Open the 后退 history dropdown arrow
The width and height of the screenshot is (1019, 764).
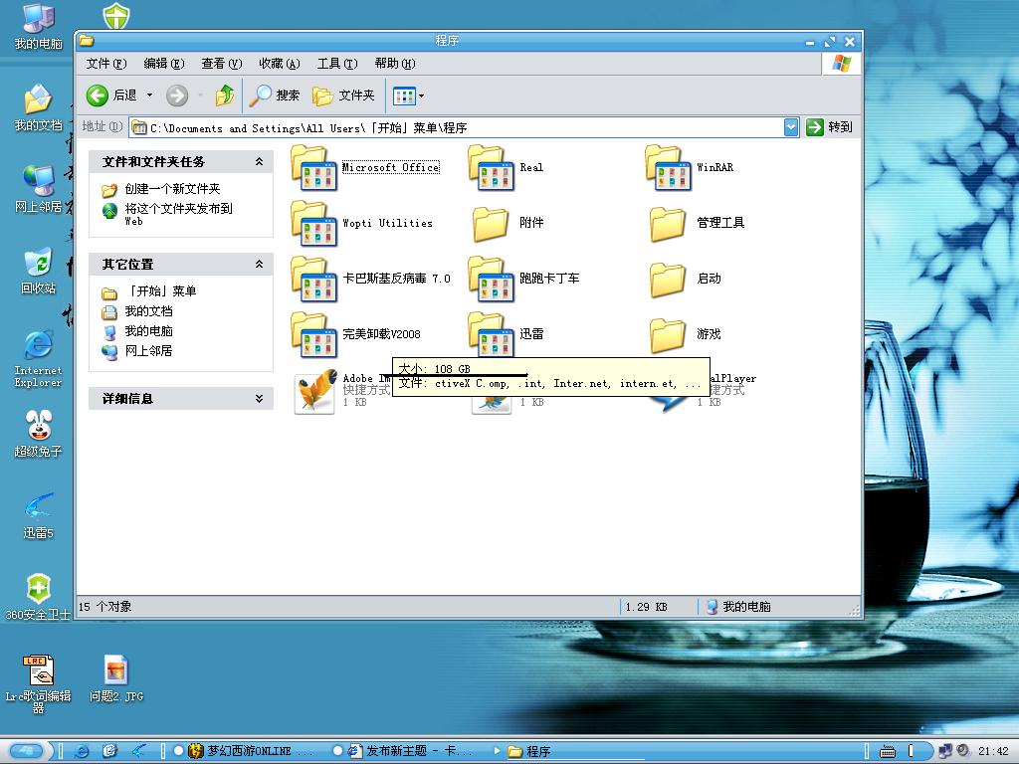coord(149,95)
